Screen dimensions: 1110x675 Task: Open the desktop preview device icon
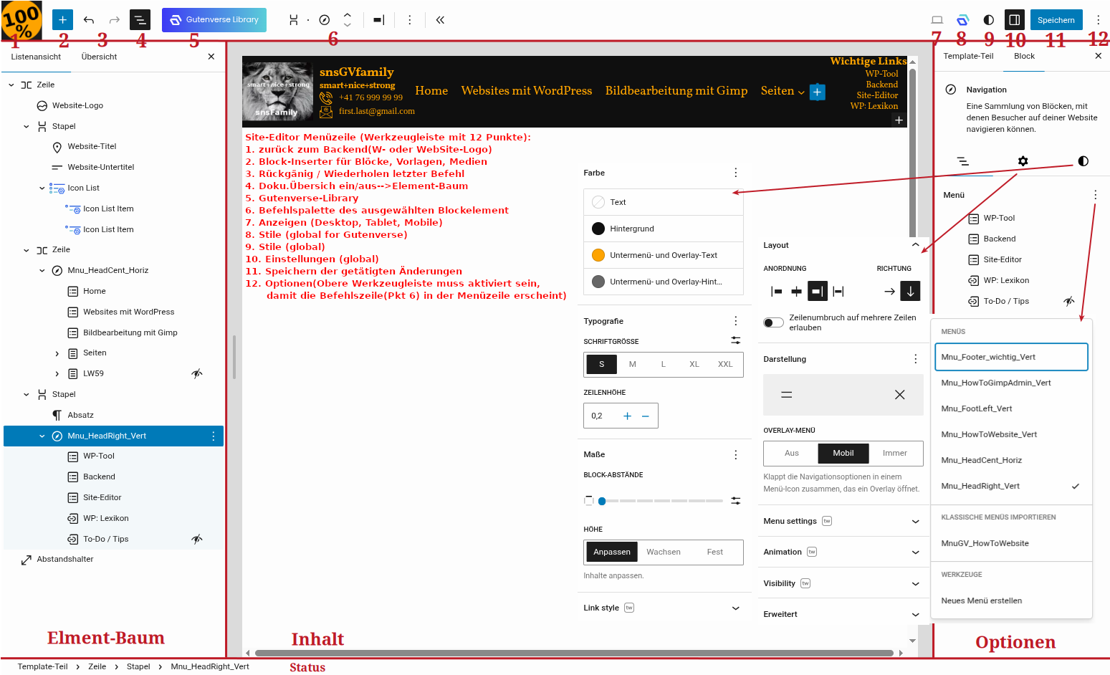point(937,20)
